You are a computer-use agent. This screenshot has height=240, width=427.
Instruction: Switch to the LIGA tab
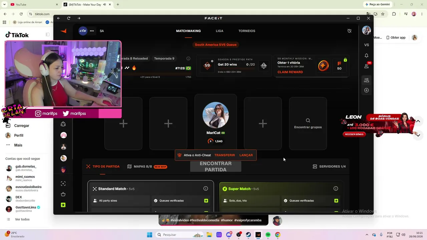click(220, 31)
